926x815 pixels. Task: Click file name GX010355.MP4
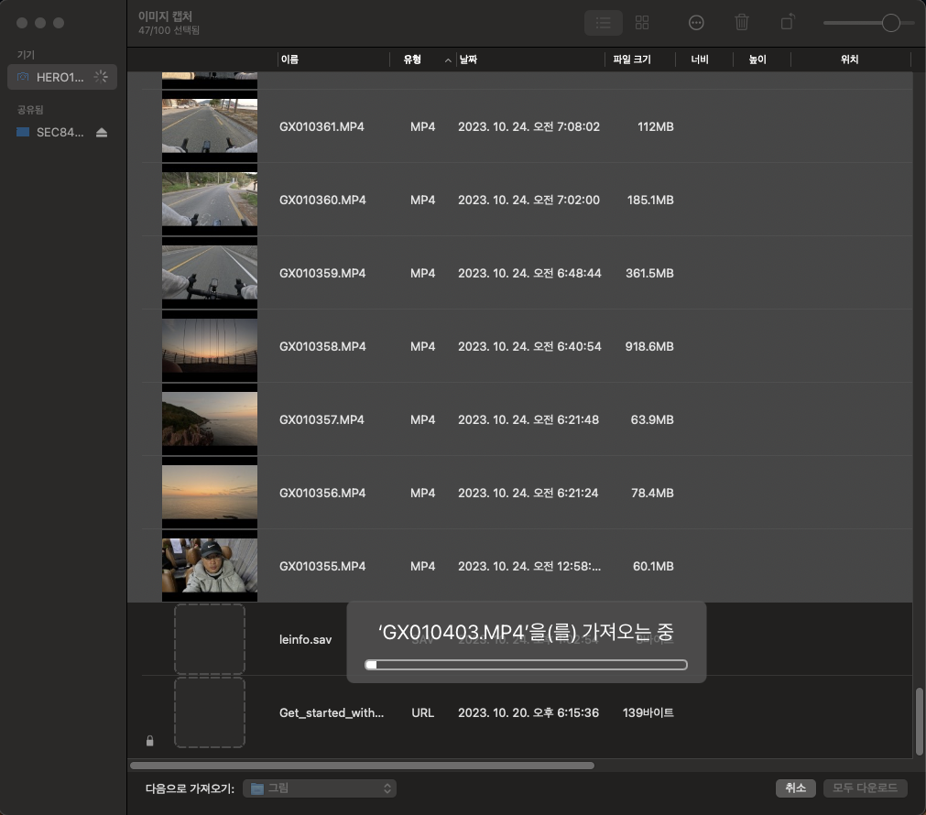point(322,566)
